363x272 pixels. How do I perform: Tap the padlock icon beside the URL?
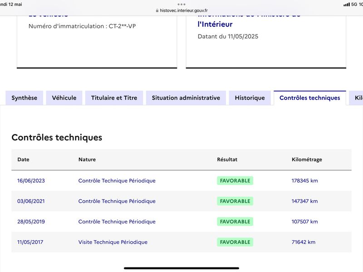(157, 10)
